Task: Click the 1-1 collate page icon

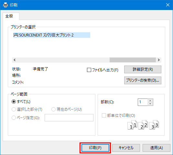Action: (x=132, y=125)
